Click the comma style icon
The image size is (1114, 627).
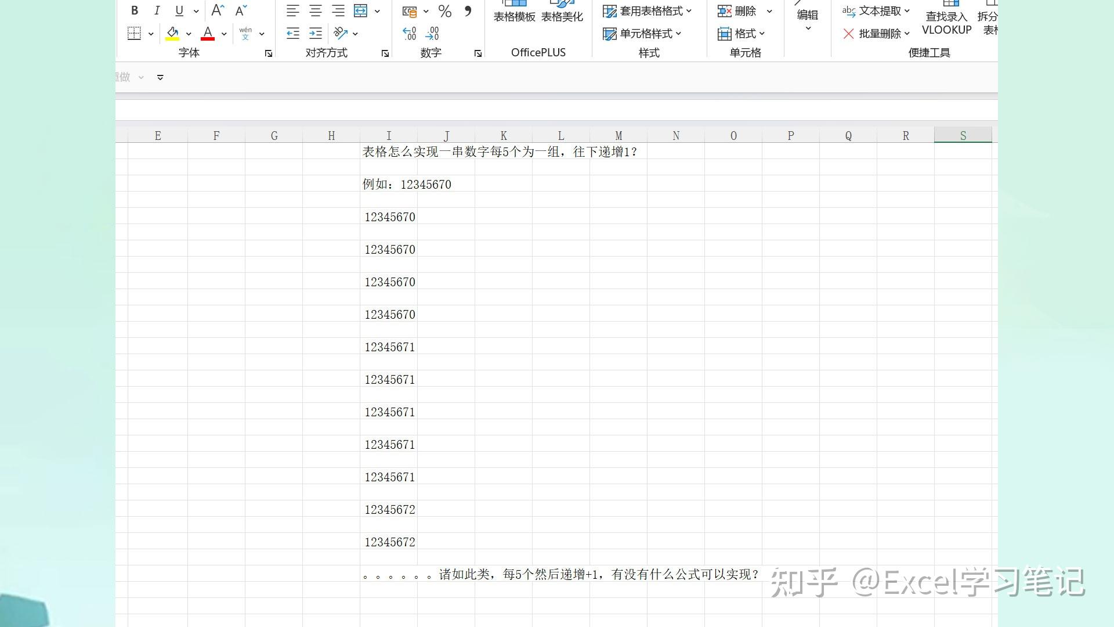pyautogui.click(x=468, y=10)
